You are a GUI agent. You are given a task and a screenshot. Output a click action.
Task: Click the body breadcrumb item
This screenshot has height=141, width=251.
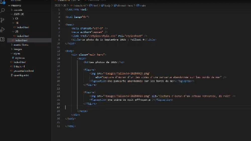pos(107,6)
